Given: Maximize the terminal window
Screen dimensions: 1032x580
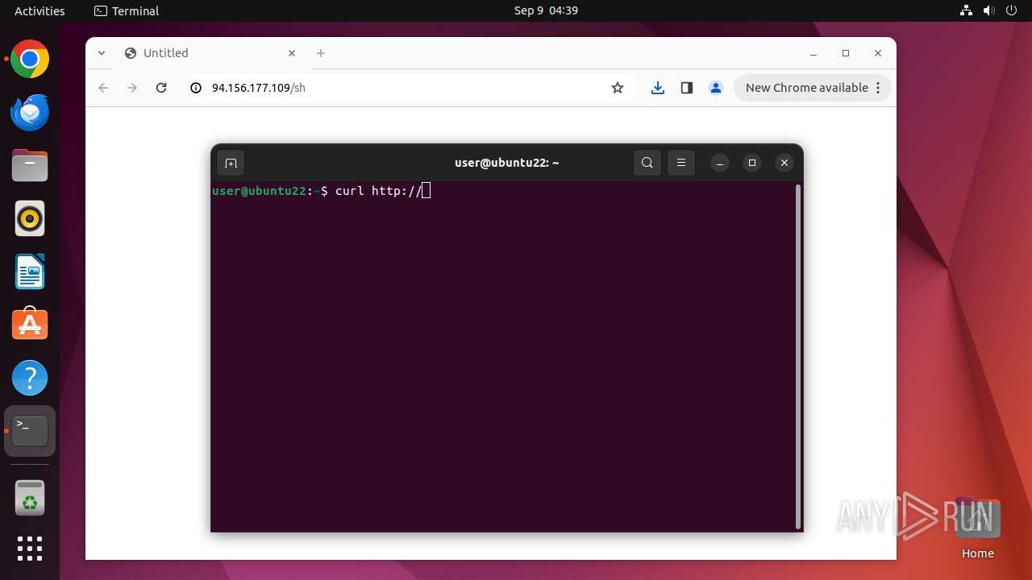Looking at the screenshot, I should 752,163.
